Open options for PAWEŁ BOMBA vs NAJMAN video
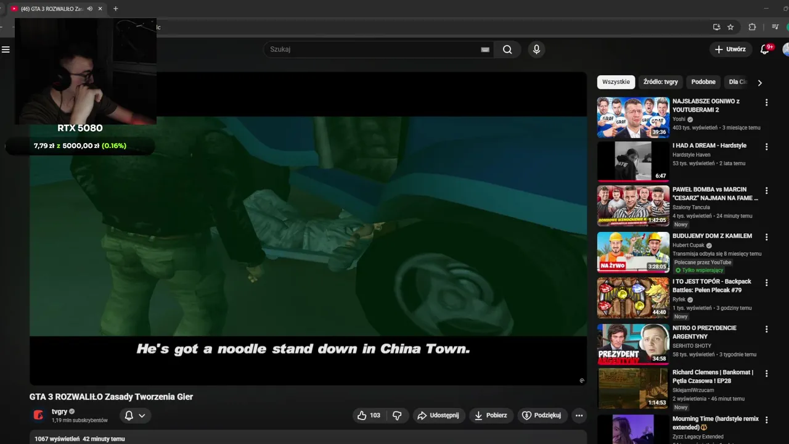789x444 pixels. tap(766, 191)
